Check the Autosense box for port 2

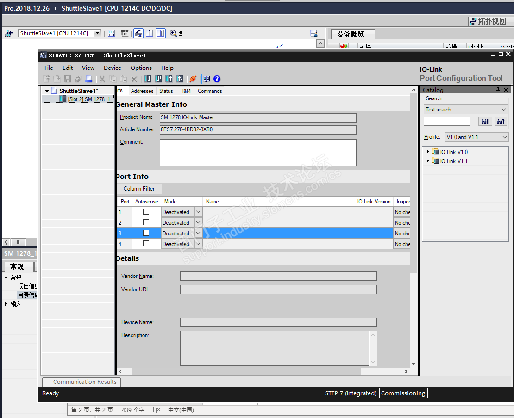(x=146, y=222)
